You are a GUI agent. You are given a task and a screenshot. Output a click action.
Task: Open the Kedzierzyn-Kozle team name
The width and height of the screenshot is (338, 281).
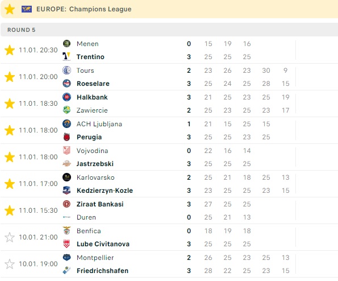click(x=105, y=191)
